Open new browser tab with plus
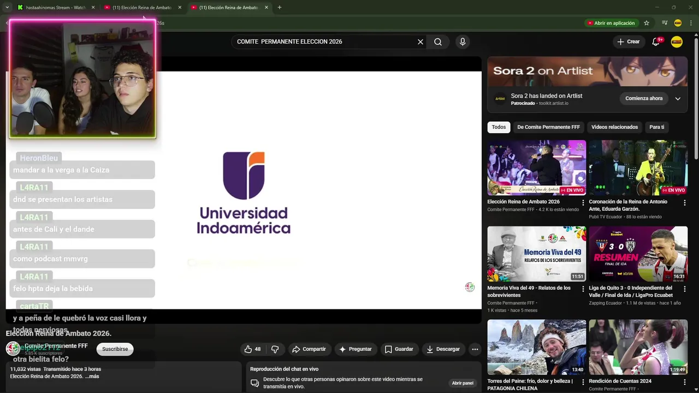The height and width of the screenshot is (393, 699). point(280,8)
